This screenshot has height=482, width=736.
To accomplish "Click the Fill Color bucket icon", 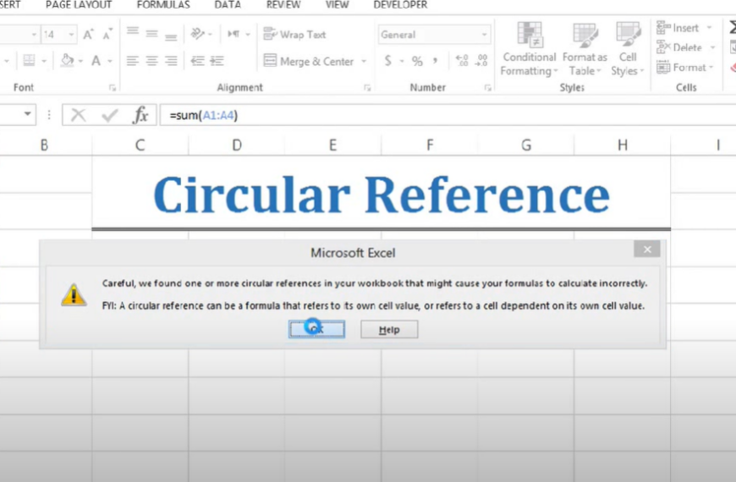I will point(68,60).
